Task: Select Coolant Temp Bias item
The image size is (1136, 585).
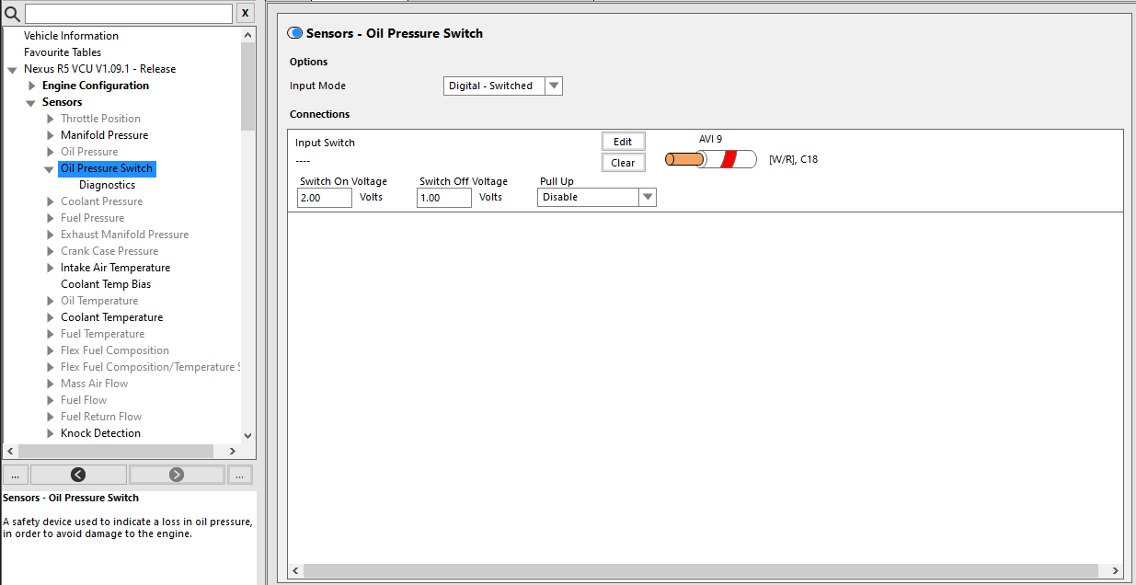Action: coord(106,284)
